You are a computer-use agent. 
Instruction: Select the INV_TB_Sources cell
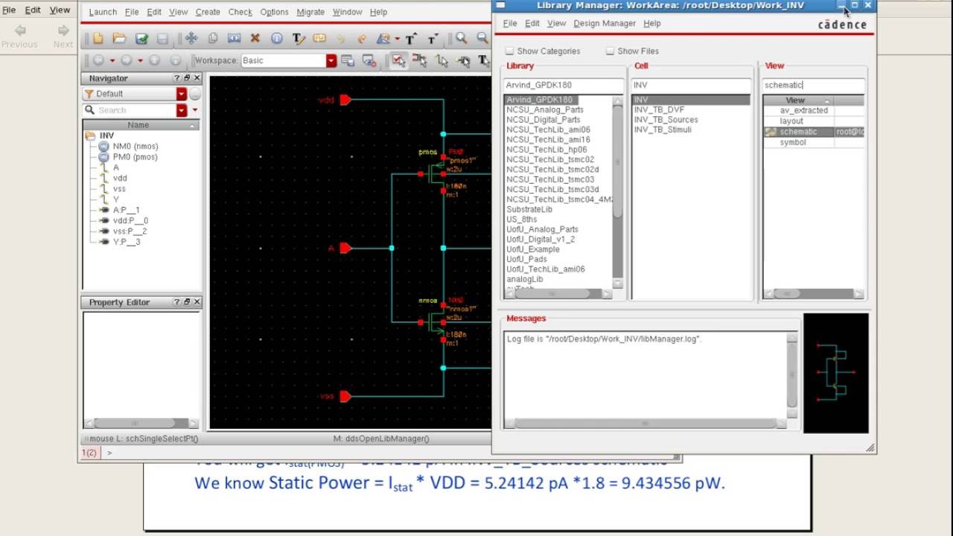click(x=666, y=120)
